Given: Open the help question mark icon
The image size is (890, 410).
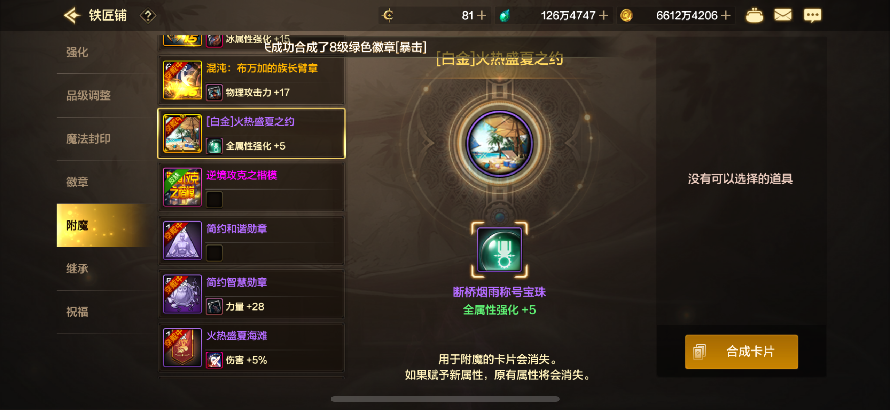Looking at the screenshot, I should click(x=148, y=16).
